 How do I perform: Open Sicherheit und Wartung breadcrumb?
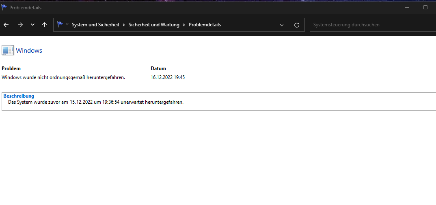(x=154, y=25)
